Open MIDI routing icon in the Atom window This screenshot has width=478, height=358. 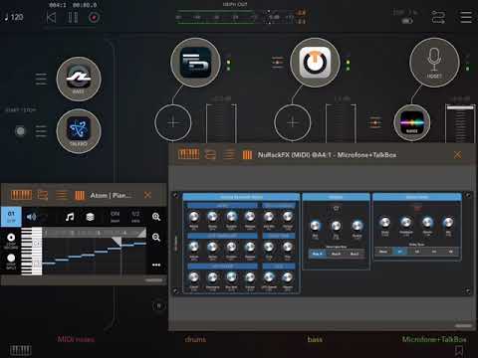(x=43, y=195)
